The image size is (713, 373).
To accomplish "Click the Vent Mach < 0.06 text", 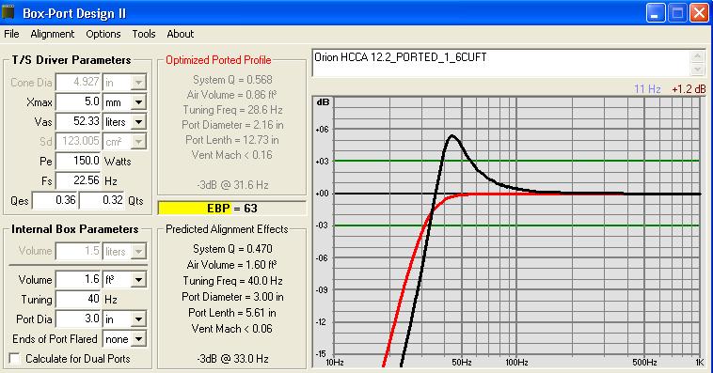I will pos(232,329).
